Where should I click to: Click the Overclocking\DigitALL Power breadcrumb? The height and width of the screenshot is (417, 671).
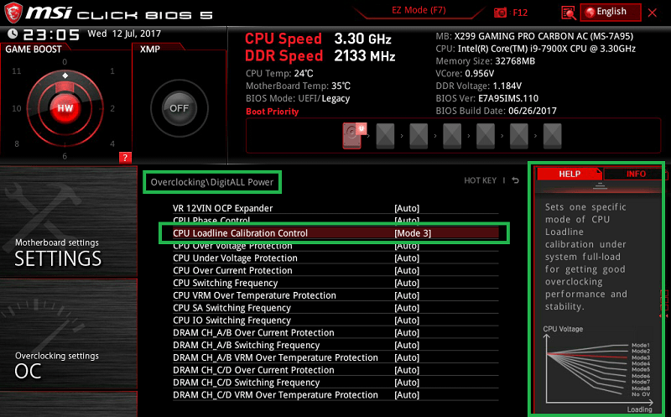point(212,182)
